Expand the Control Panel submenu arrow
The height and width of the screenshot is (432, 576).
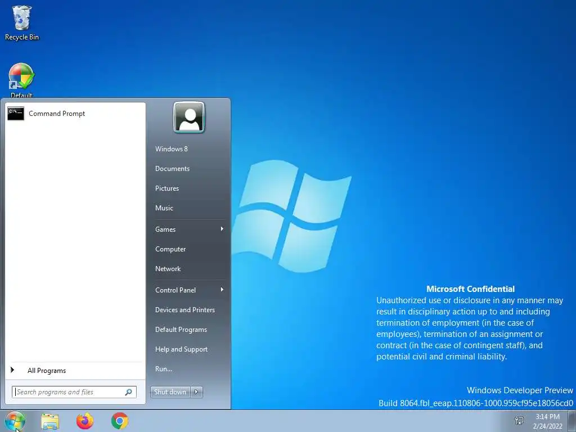tap(222, 290)
